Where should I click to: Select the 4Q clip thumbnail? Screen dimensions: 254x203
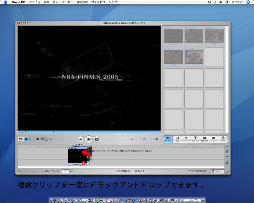194,57
